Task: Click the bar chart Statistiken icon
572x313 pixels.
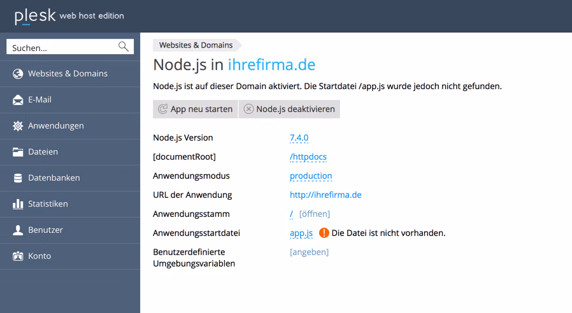Action: pos(18,204)
